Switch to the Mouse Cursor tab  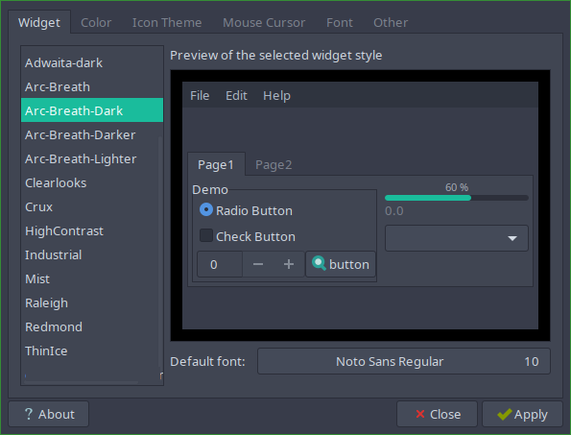[264, 23]
